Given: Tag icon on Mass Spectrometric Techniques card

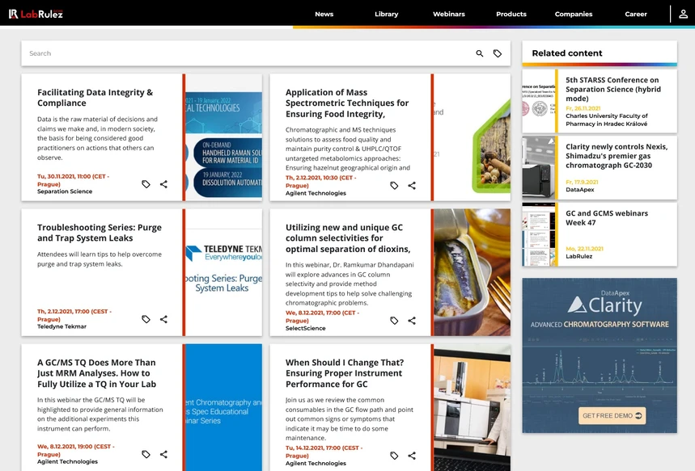Looking at the screenshot, I should pos(394,186).
